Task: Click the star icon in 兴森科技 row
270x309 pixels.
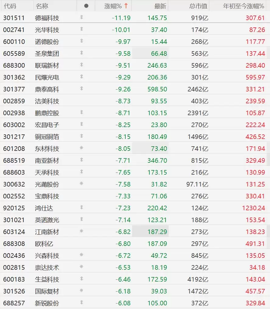Action: [82, 255]
